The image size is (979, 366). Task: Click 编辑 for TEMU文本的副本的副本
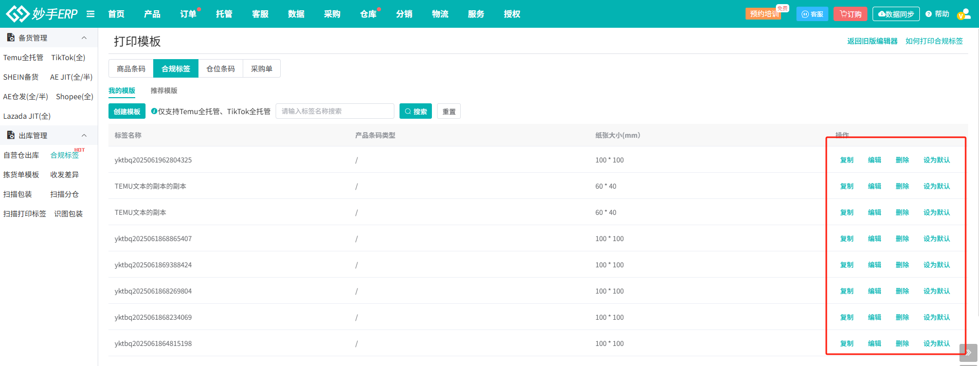tap(874, 186)
